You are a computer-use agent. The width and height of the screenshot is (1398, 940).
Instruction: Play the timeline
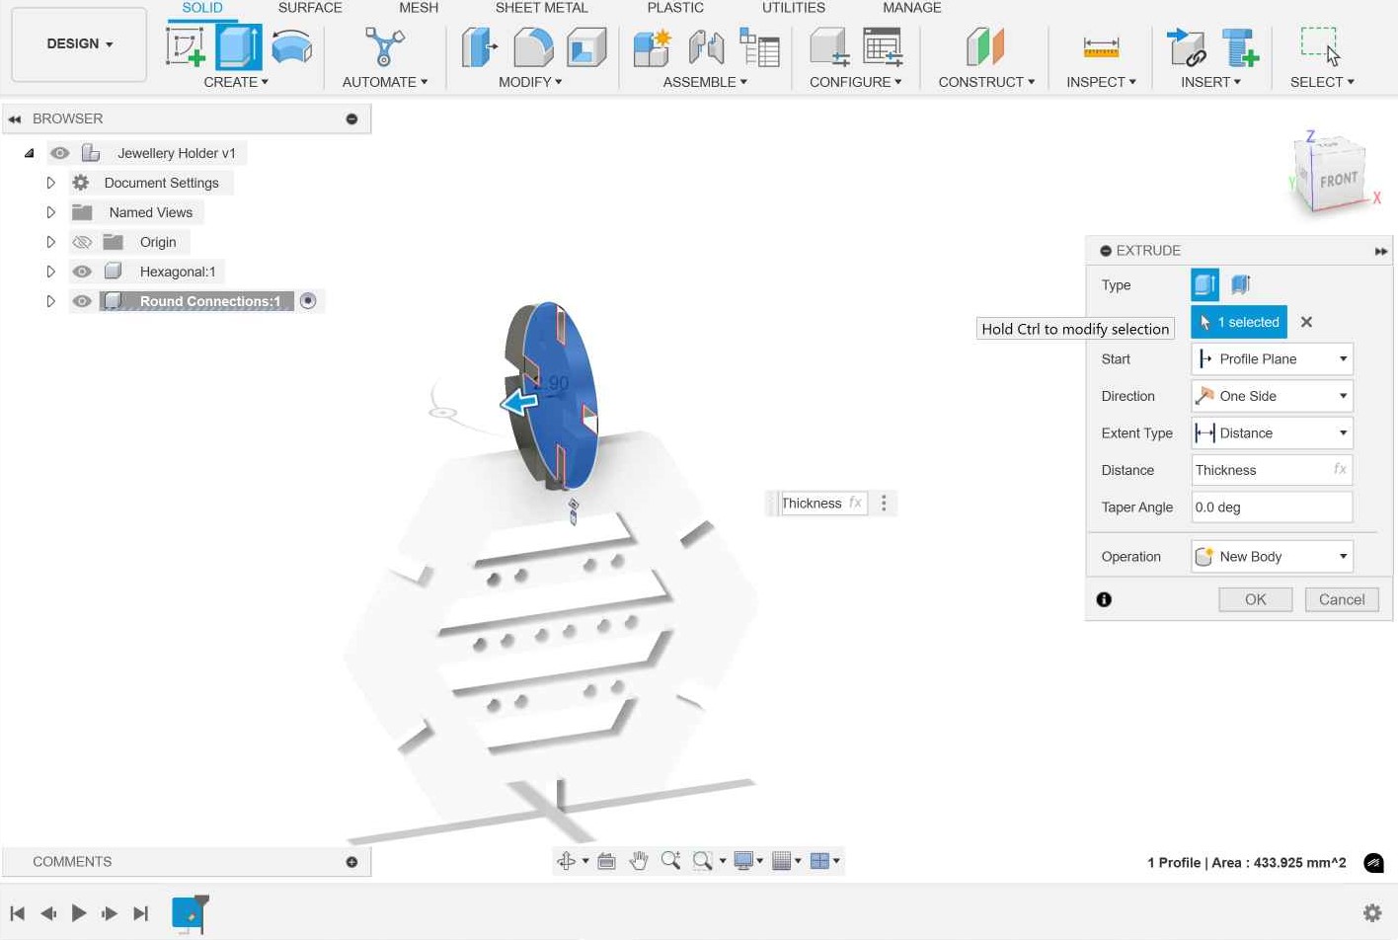click(79, 913)
